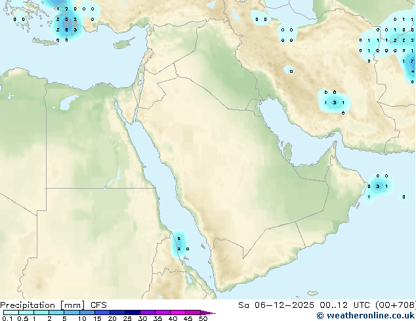Image resolution: width=416 pixels, height=321 pixels.
Task: Open the weatheronline.co.uk copyright link
Action: 365,316
